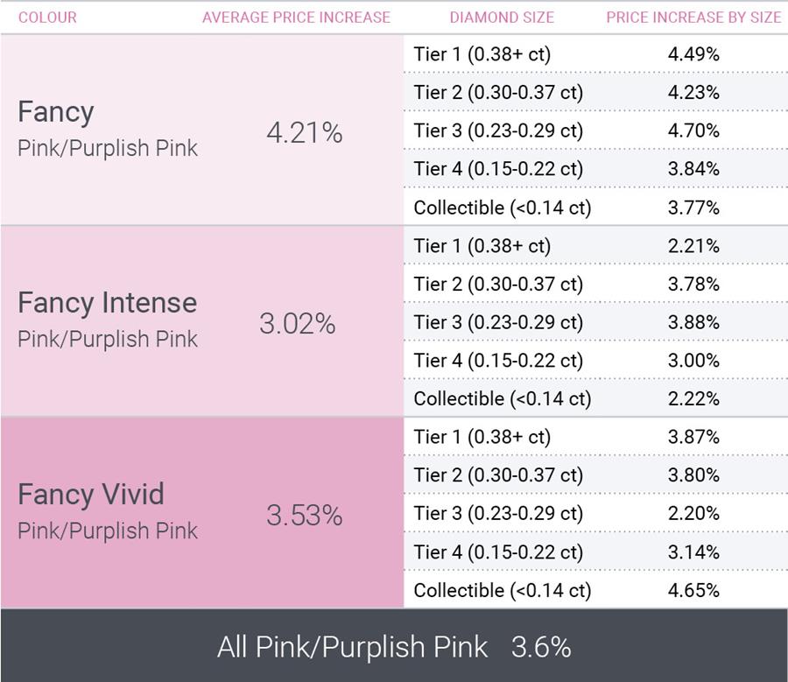
Task: Click the 3.02% average price value
Action: 298,324
